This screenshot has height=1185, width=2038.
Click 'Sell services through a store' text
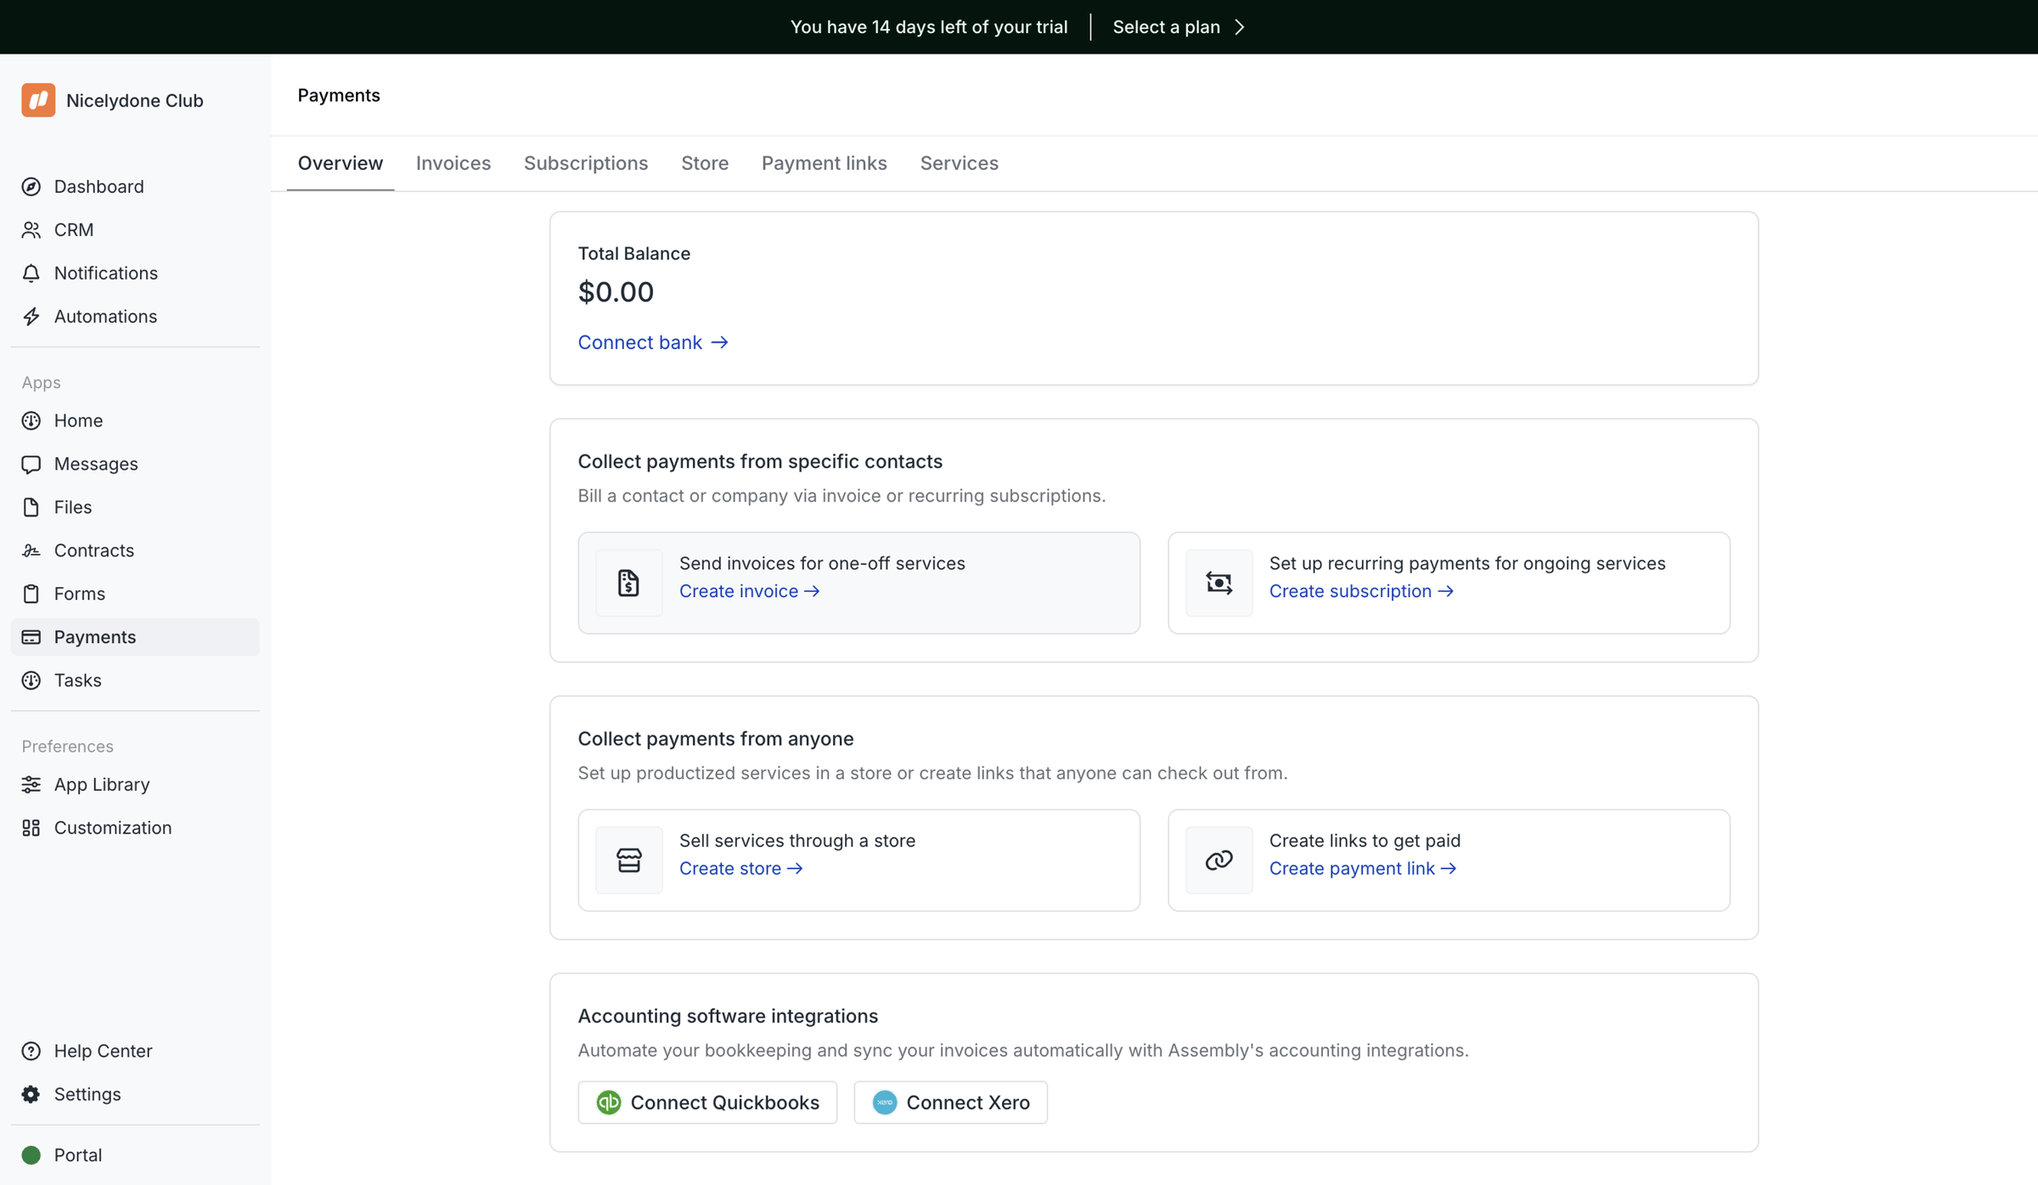(x=797, y=841)
